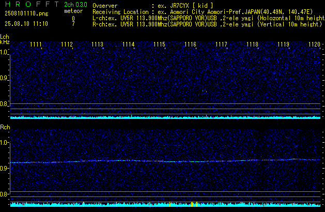The width and height of the screenshot is (325, 212).
Task: Click the 'Ovserver : ex. JR7CYX [ kid ]' line
Action: (x=153, y=6)
